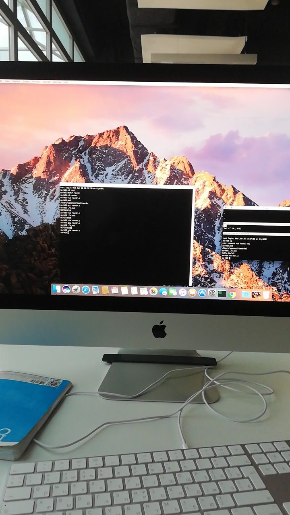Open Finder from the Dock
Screen dimensions: 290x515
[56, 289]
